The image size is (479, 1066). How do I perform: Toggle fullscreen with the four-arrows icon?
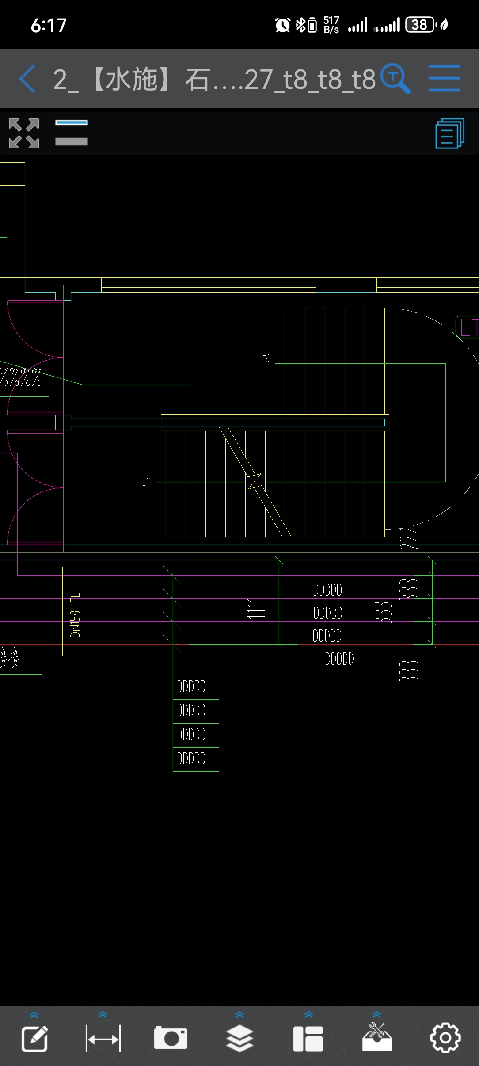tap(24, 133)
